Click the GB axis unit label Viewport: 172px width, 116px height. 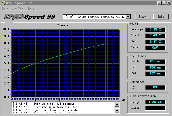tap(124, 100)
